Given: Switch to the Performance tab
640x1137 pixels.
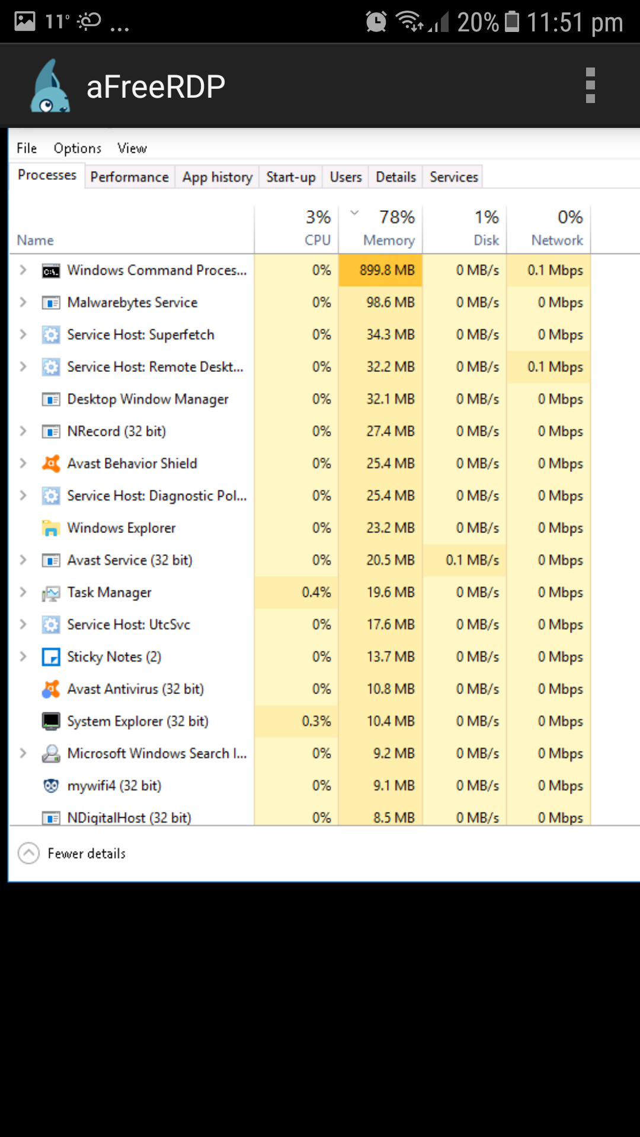Looking at the screenshot, I should click(x=129, y=176).
